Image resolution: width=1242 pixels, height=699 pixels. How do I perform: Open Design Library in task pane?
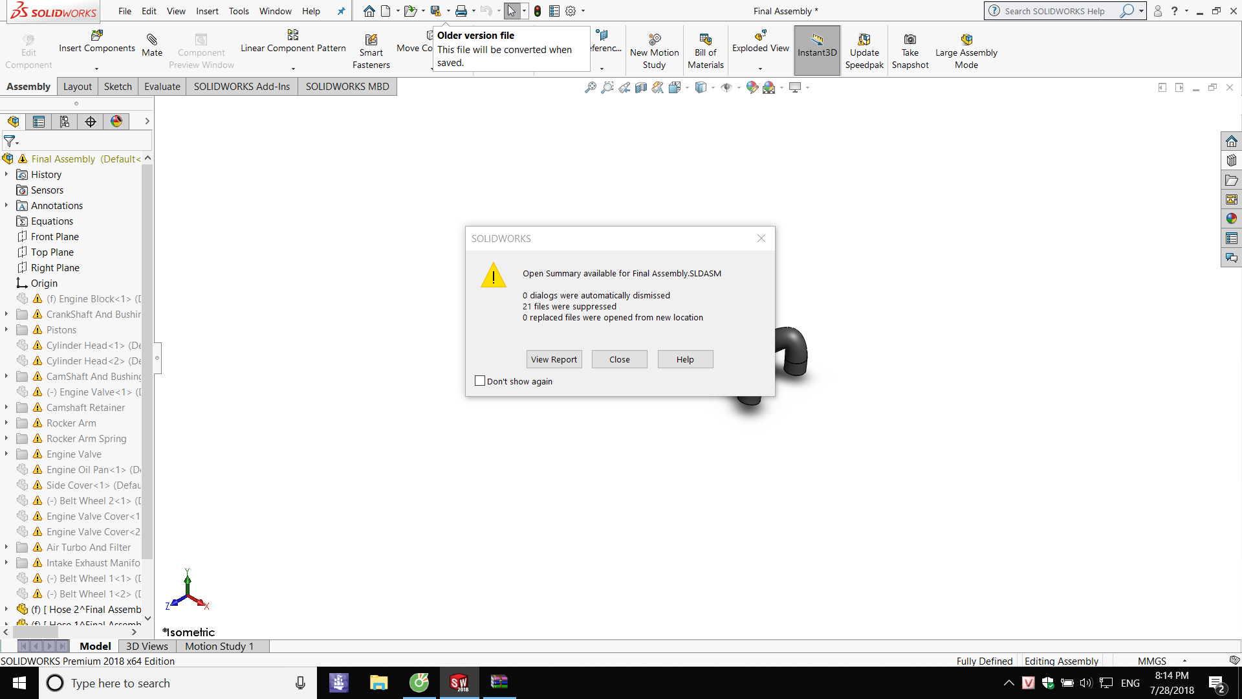tap(1231, 161)
